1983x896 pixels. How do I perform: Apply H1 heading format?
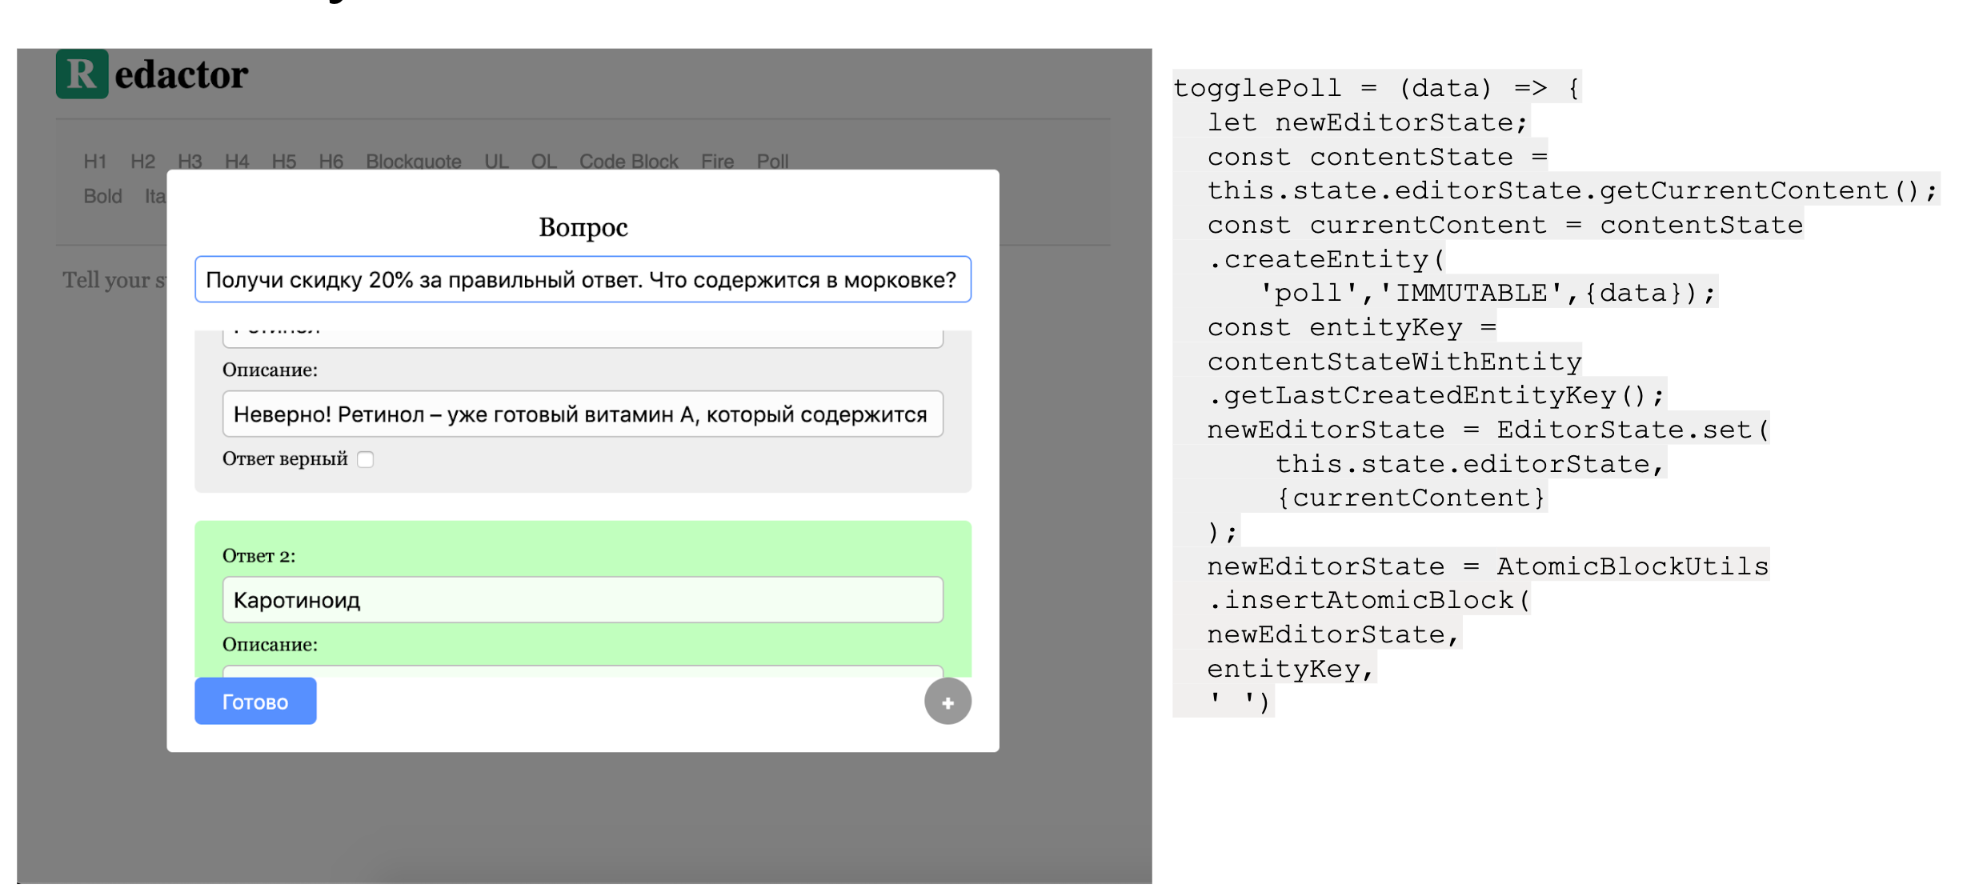tap(94, 161)
